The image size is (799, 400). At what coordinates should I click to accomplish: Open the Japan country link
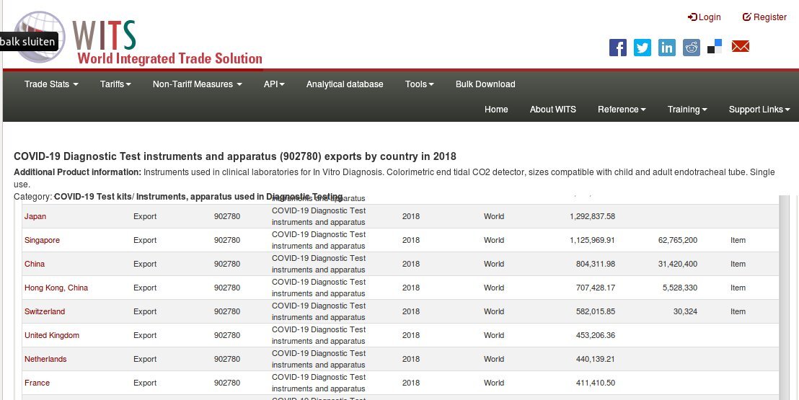(x=35, y=216)
